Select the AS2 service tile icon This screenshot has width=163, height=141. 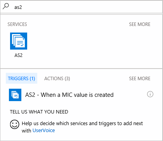point(19,41)
